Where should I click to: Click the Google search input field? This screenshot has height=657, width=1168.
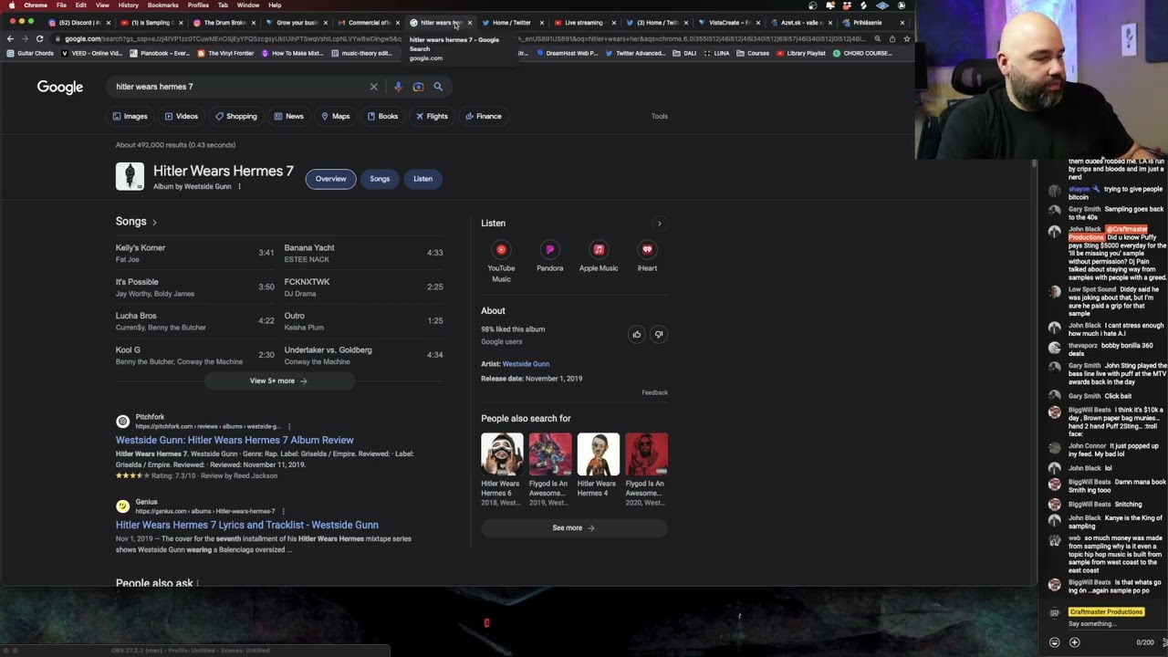pos(237,87)
